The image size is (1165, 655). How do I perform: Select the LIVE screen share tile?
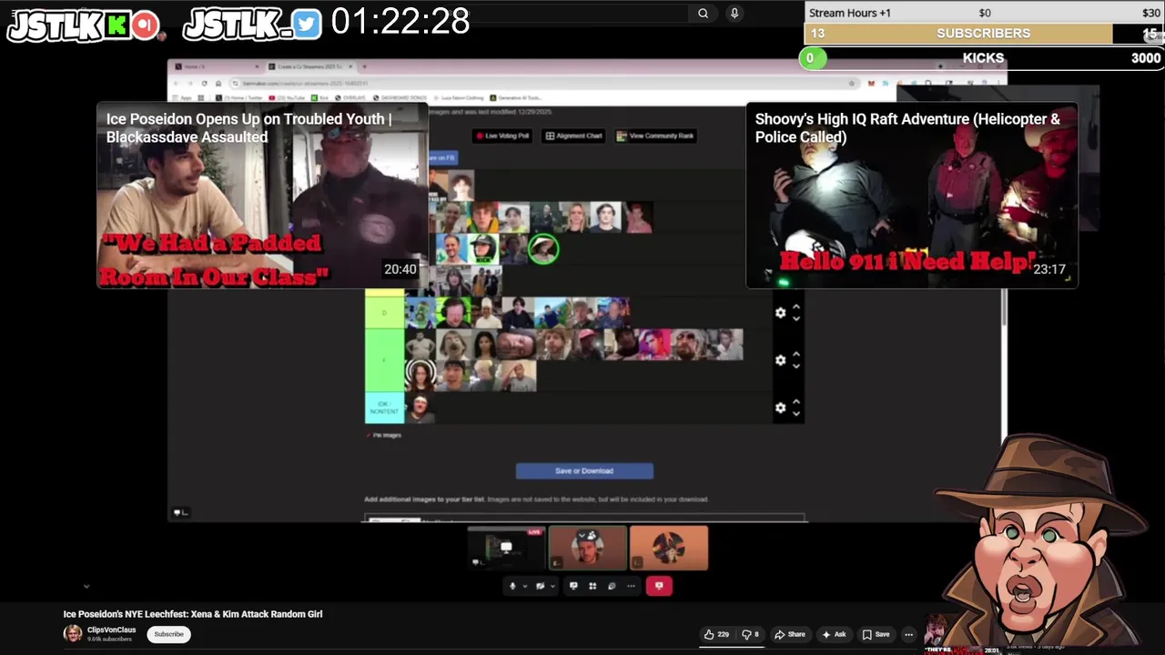coord(506,549)
